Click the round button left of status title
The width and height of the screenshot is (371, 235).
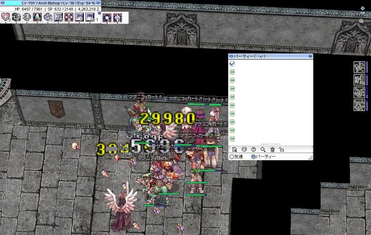pyautogui.click(x=3, y=3)
